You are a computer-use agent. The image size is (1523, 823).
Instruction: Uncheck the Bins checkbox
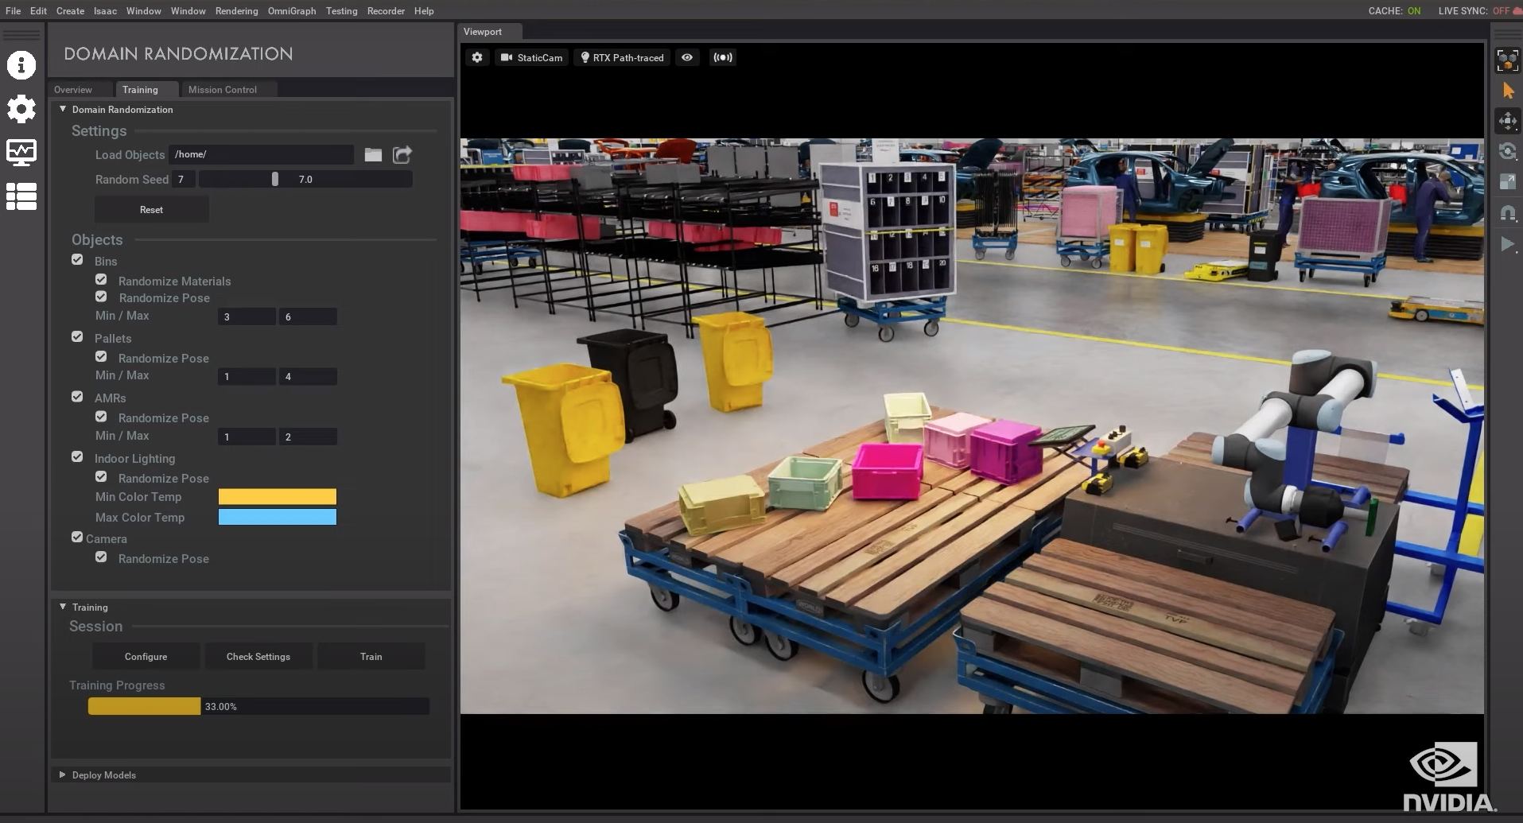click(x=77, y=260)
